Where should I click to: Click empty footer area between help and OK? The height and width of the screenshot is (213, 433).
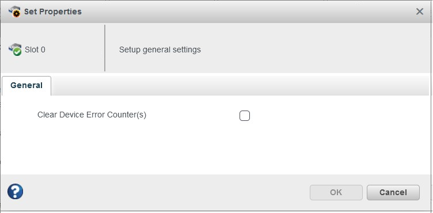[166, 192]
